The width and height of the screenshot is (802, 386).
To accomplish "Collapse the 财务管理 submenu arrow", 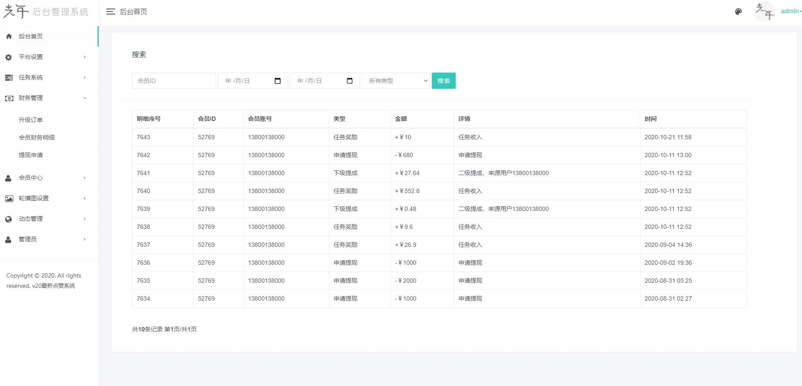I will tap(85, 98).
